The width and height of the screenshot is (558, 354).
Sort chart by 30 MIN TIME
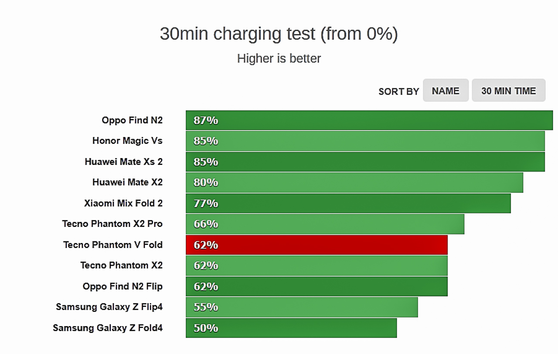508,90
